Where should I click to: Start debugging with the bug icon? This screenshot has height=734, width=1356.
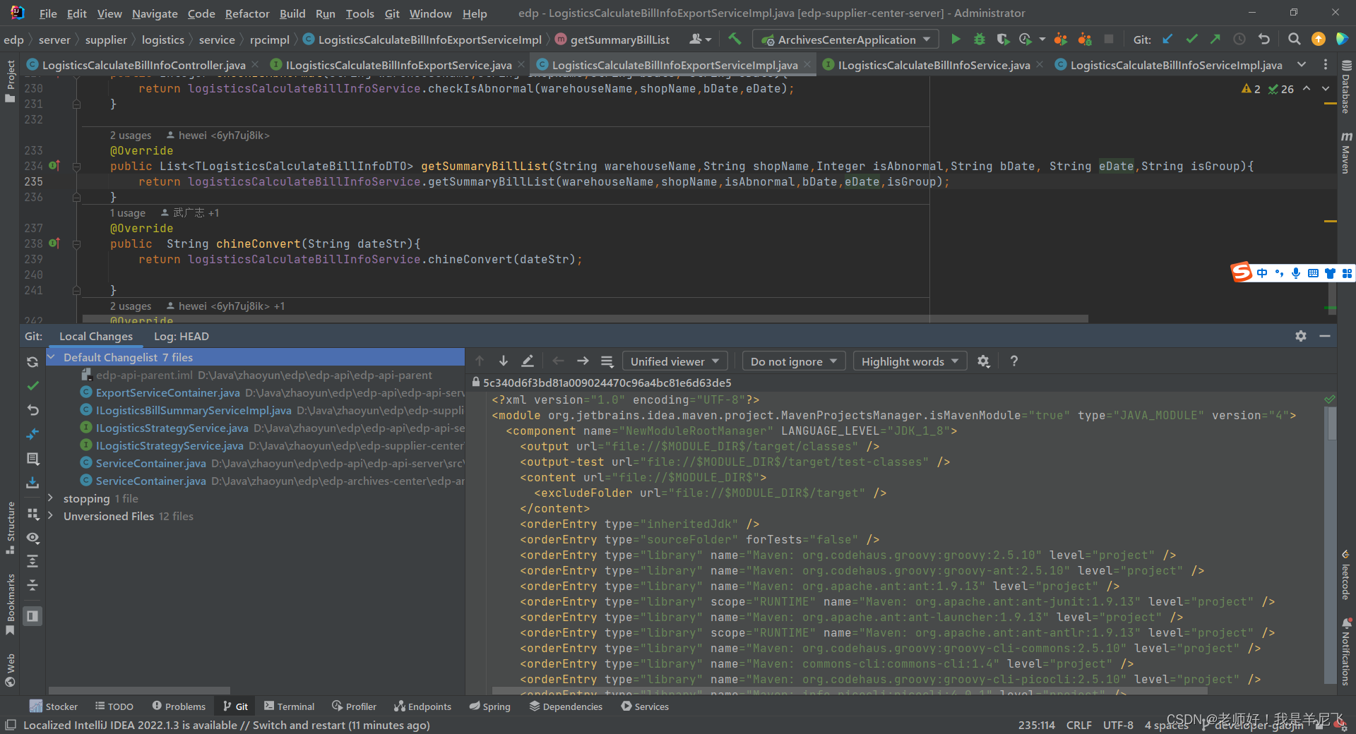(x=979, y=40)
